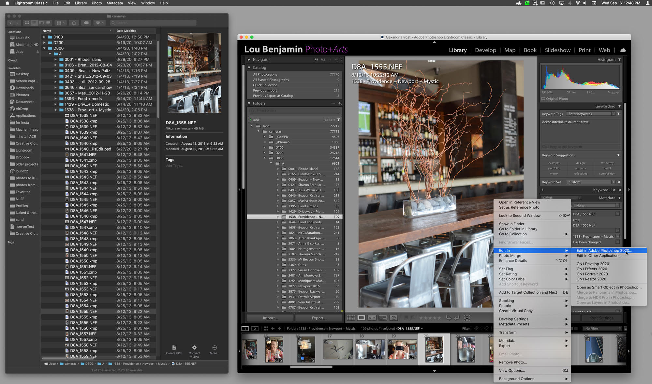Viewport: 652px width, 384px height.
Task: Choose Edit in Adobe Photoshop 2020
Action: pyautogui.click(x=604, y=251)
